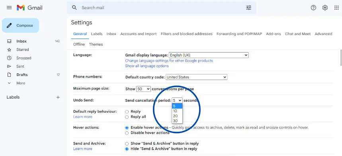
Task: Create new label plus icon
Action: click(x=58, y=97)
